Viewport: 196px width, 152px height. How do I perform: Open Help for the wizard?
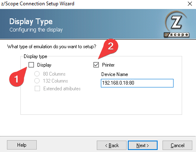22,145
